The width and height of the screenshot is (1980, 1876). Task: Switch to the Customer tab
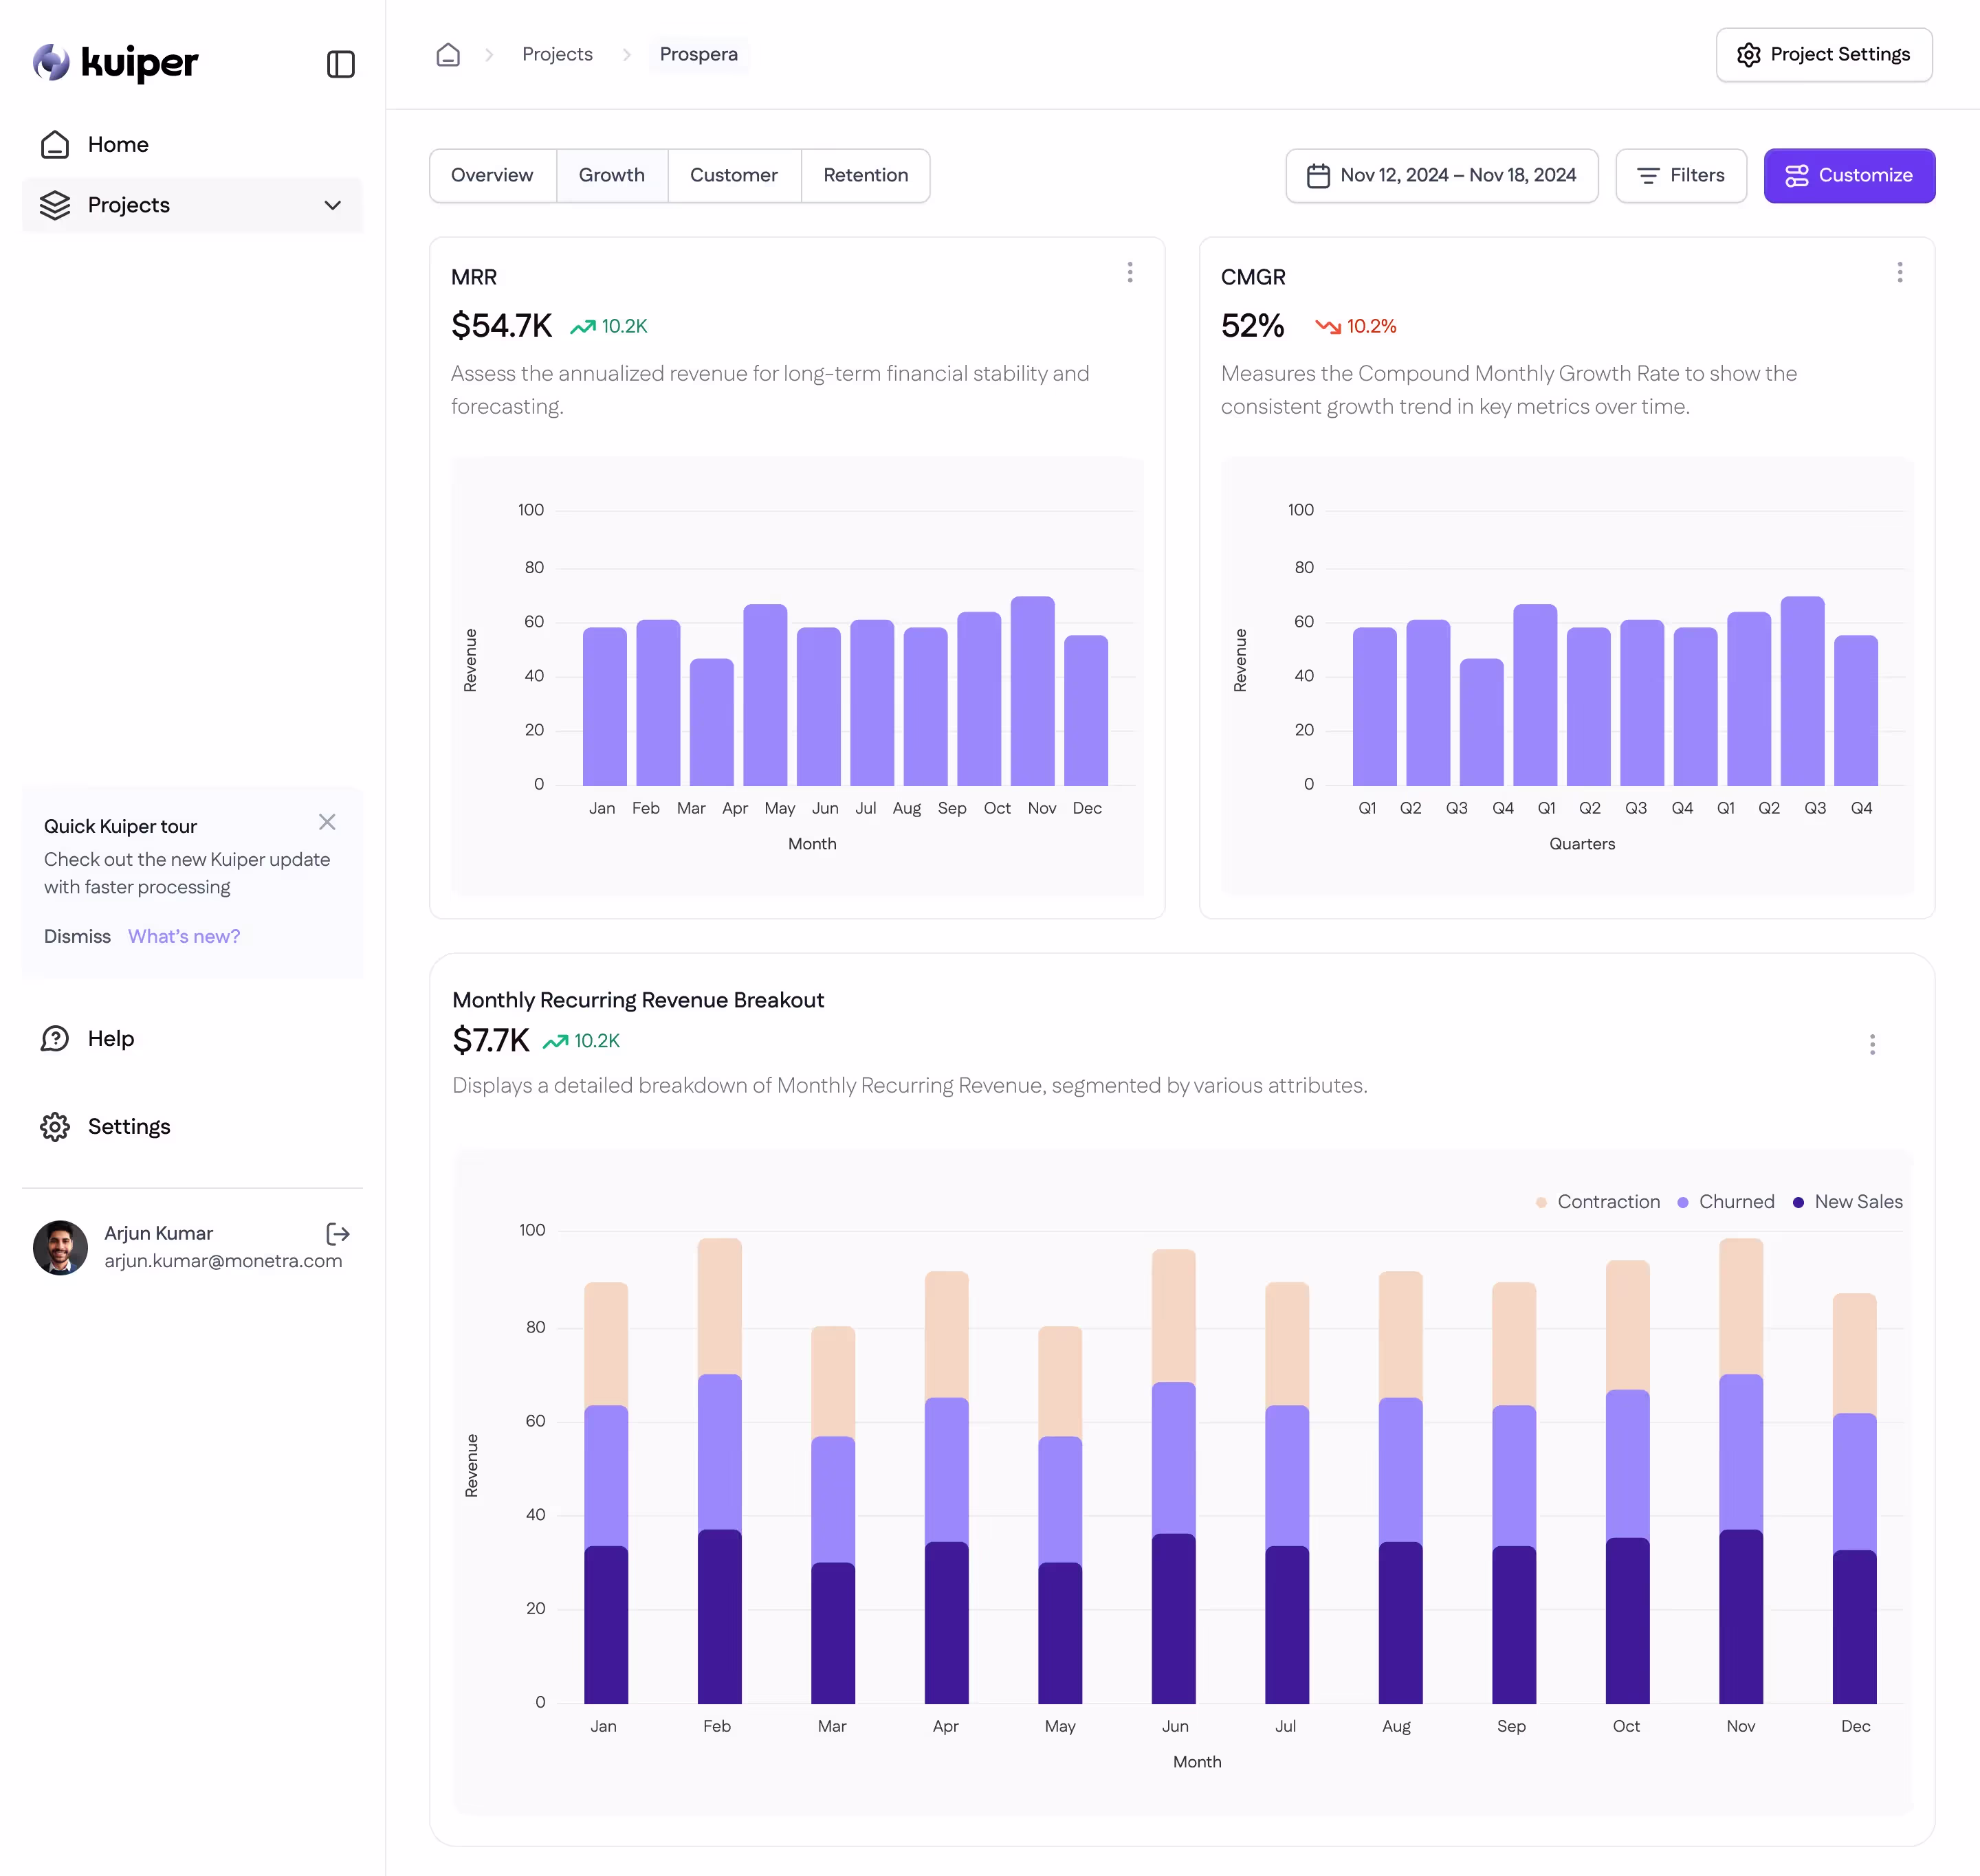(x=732, y=175)
